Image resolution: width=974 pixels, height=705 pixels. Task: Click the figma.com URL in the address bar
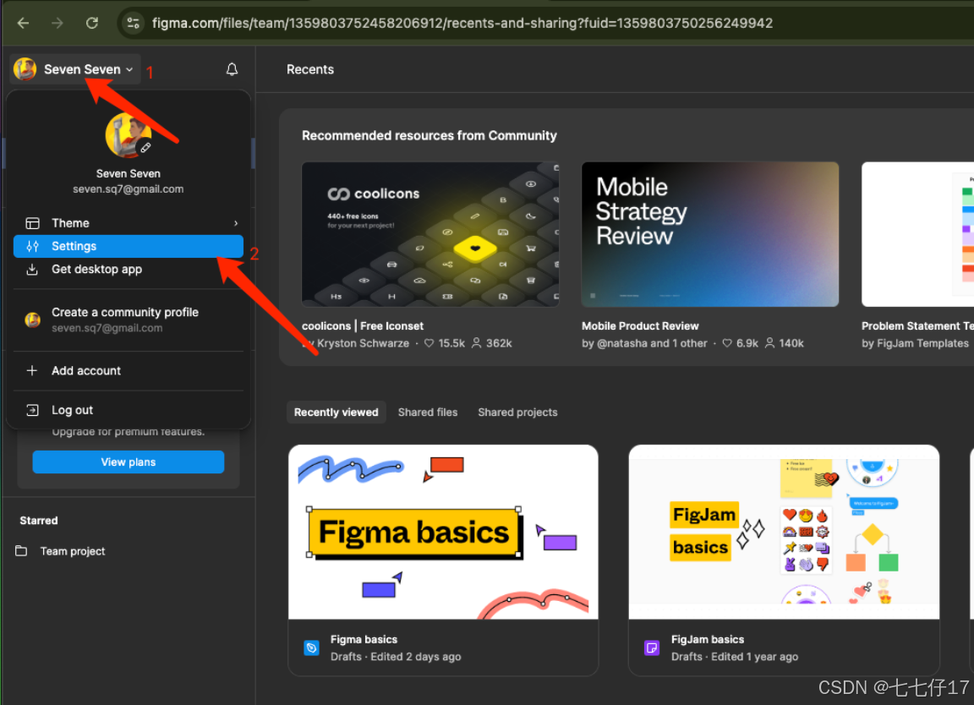coord(462,24)
